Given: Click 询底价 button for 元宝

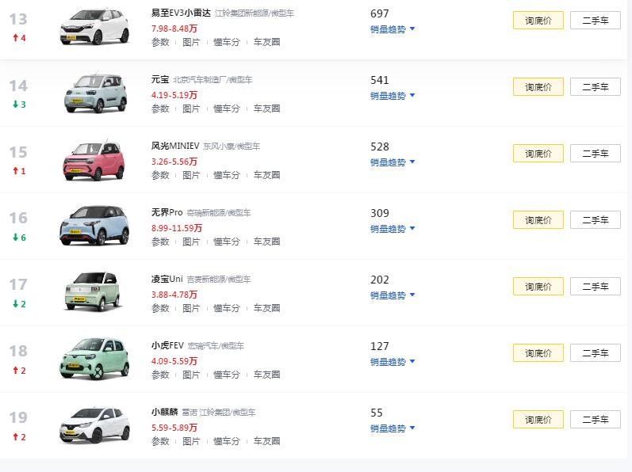Looking at the screenshot, I should 538,87.
